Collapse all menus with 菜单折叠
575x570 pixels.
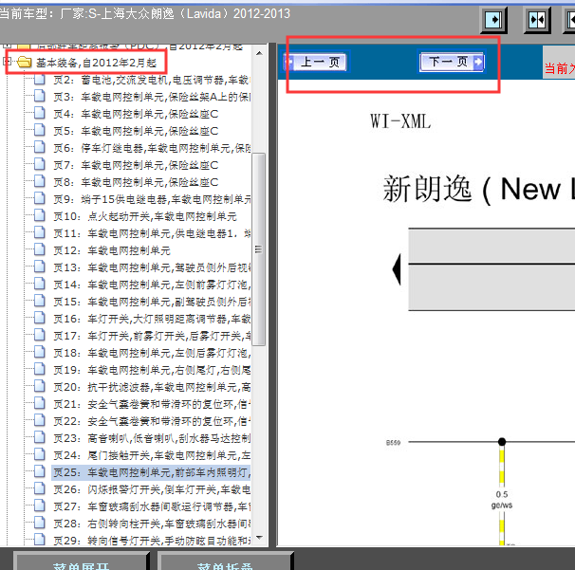click(x=225, y=561)
